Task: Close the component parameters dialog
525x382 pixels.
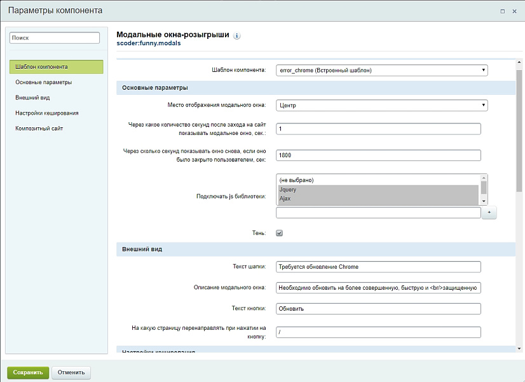Action: pos(514,11)
